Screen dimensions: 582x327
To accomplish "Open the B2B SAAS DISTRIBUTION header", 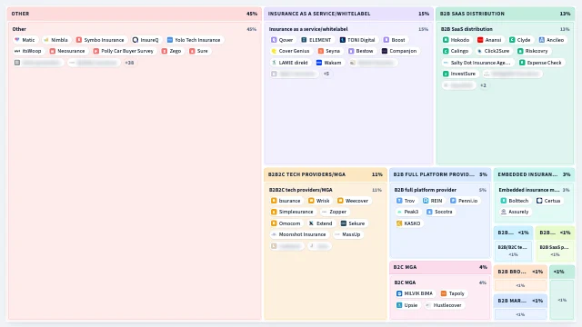I will click(506, 14).
